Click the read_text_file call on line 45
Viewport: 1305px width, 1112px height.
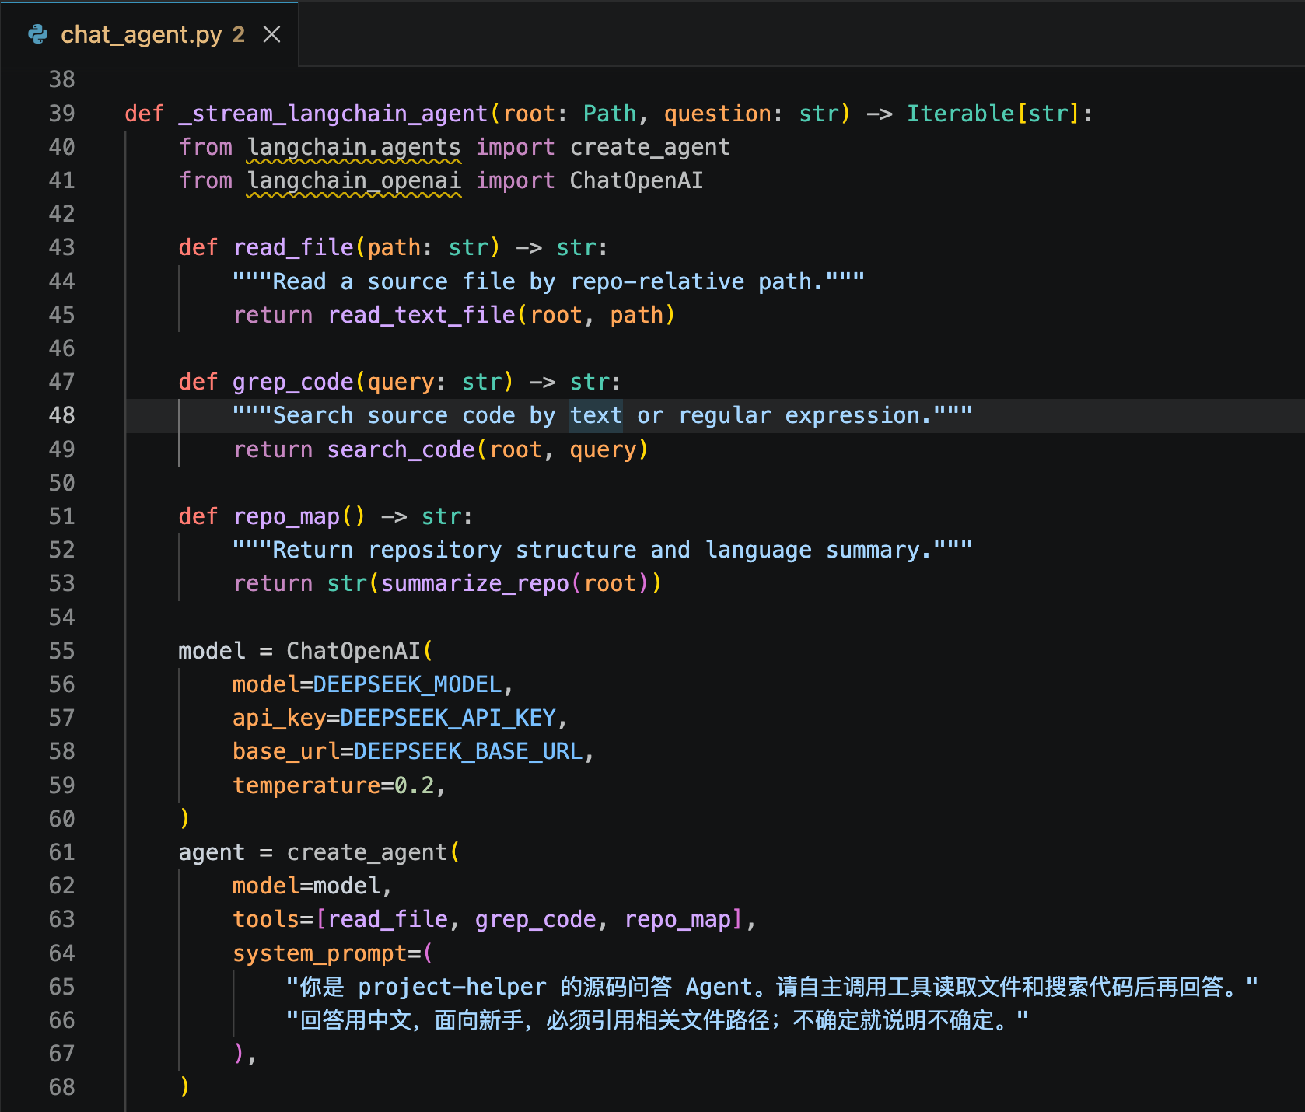tap(422, 315)
